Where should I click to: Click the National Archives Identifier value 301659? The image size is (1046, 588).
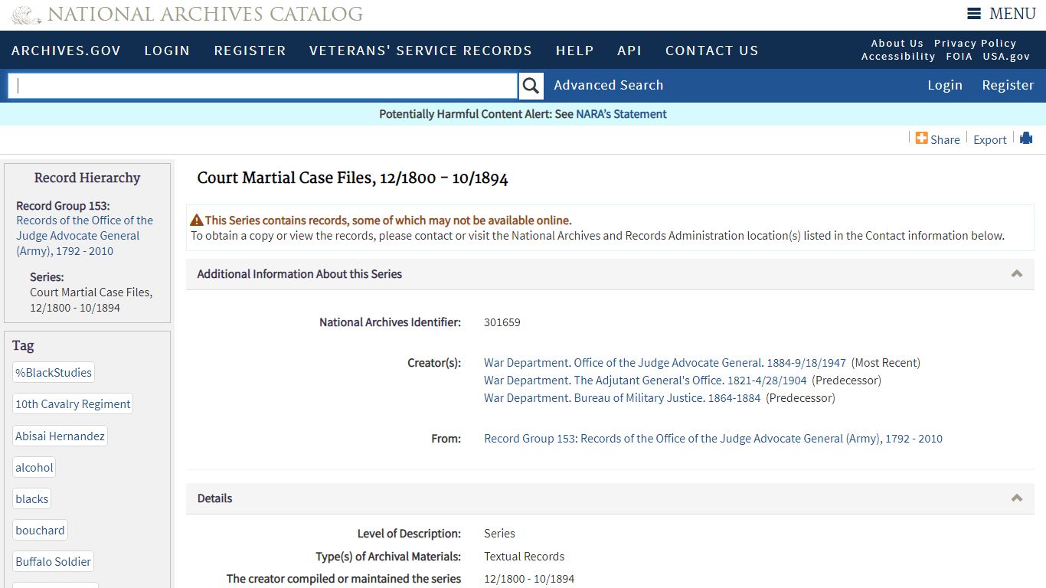[x=502, y=322]
